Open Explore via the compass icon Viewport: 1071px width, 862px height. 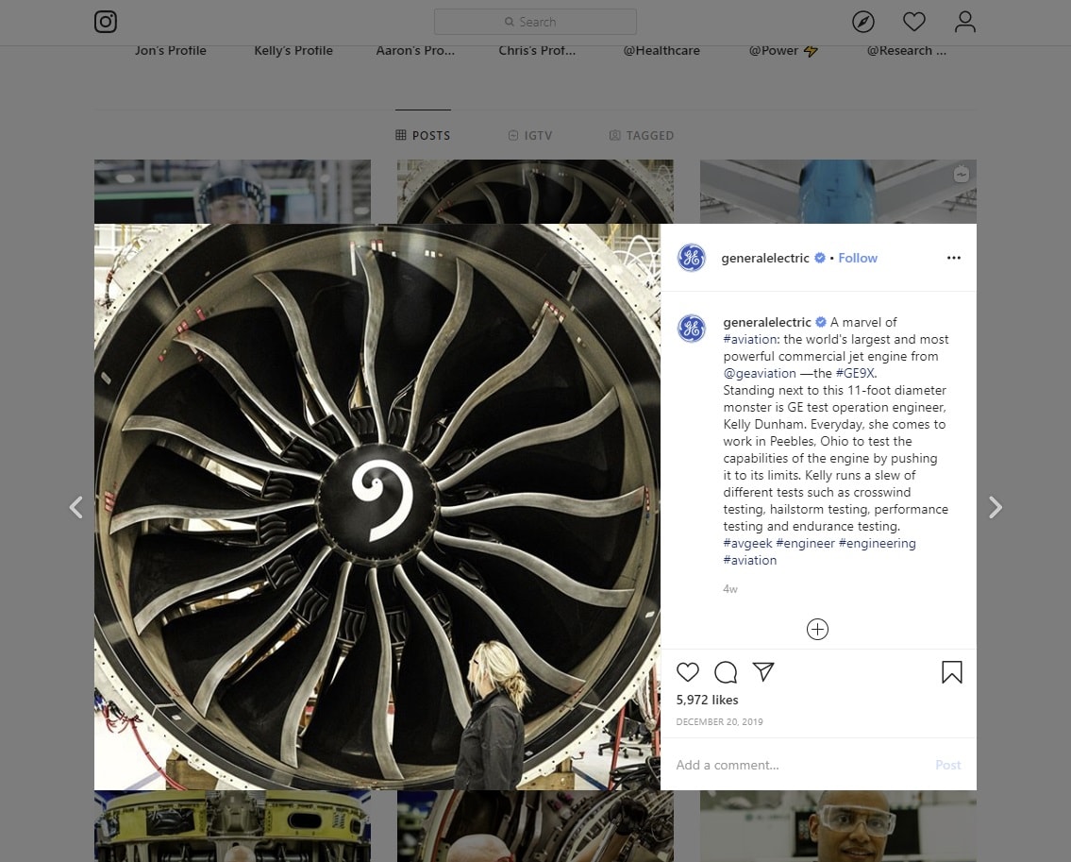coord(863,21)
